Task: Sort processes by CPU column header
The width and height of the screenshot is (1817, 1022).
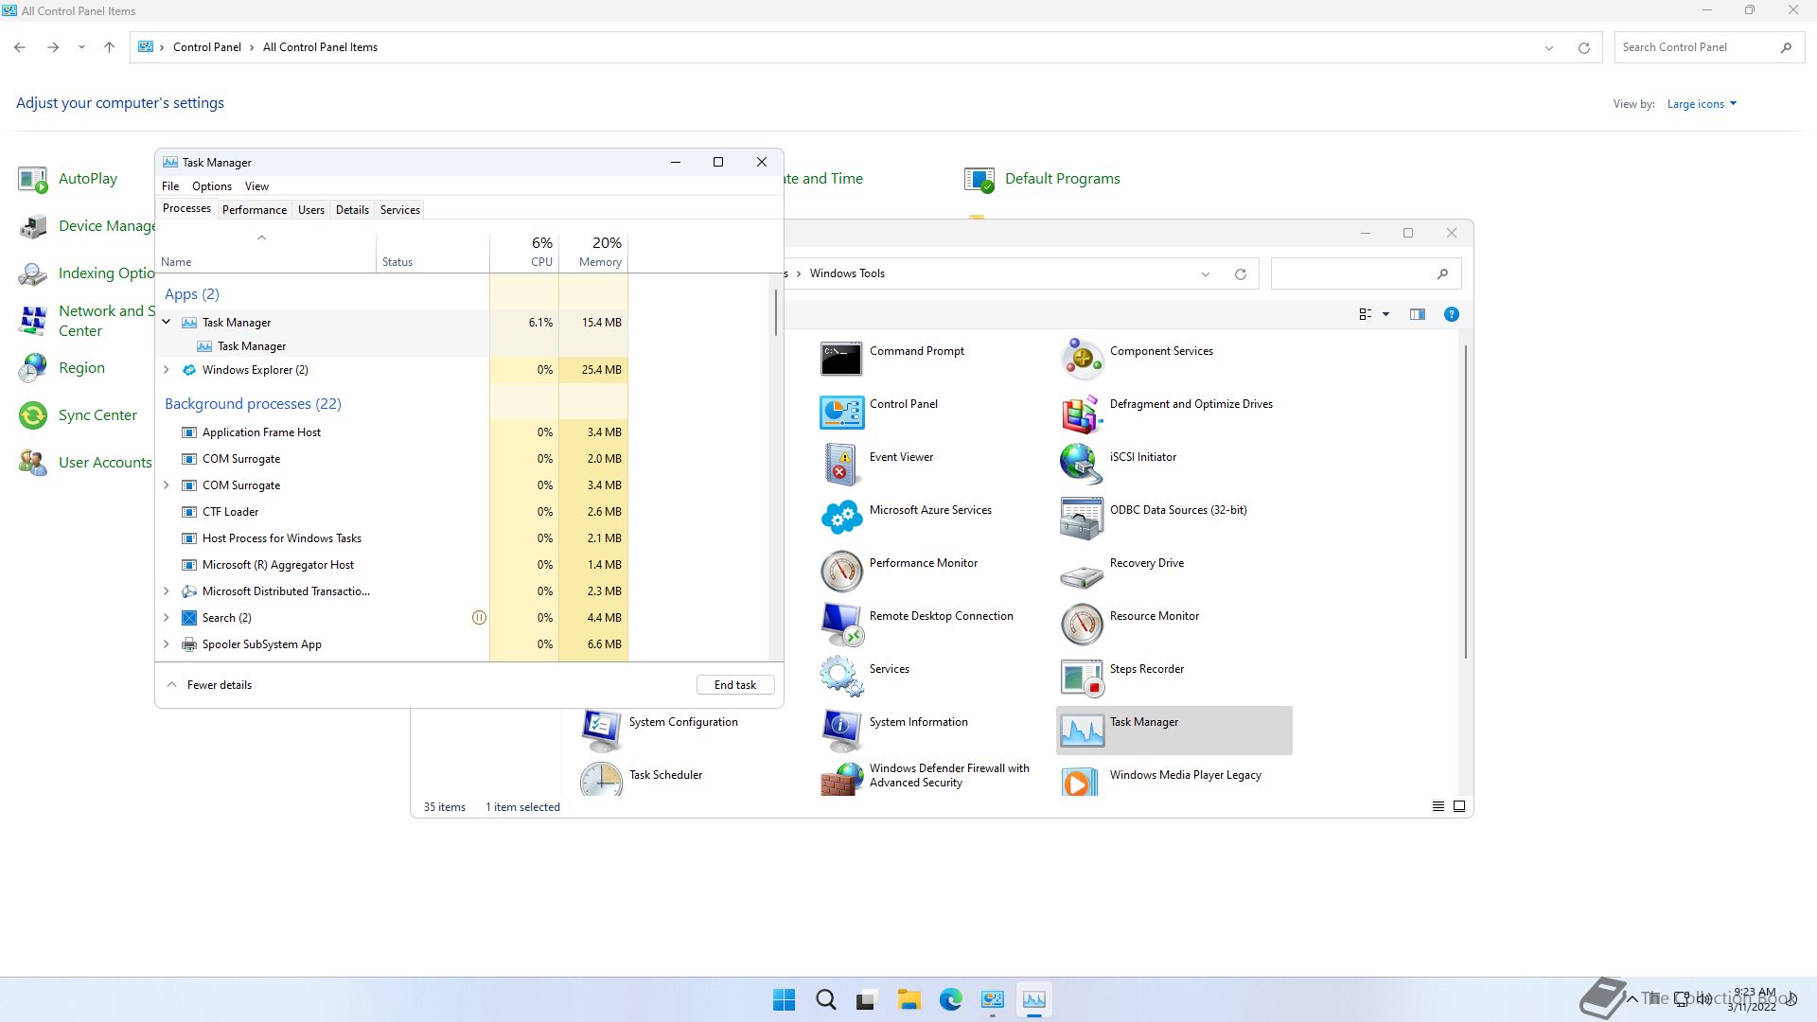Action: [x=524, y=252]
